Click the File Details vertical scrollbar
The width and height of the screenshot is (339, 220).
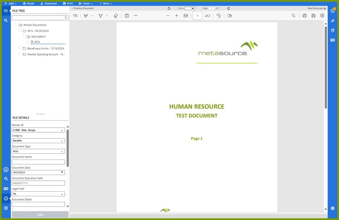tap(68, 148)
